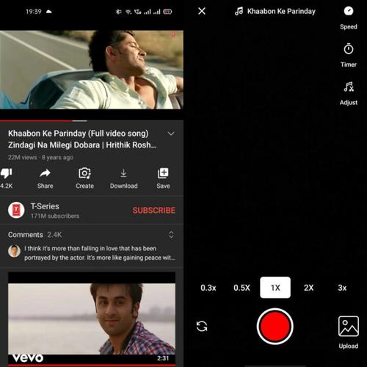Image resolution: width=367 pixels, height=367 pixels.
Task: Tap the Save to playlist icon
Action: (x=163, y=173)
